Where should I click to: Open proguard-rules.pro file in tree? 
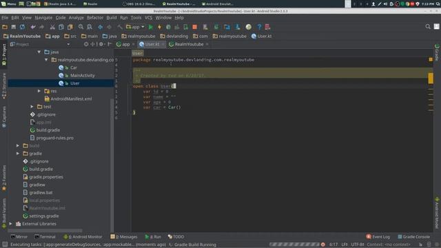point(54,138)
